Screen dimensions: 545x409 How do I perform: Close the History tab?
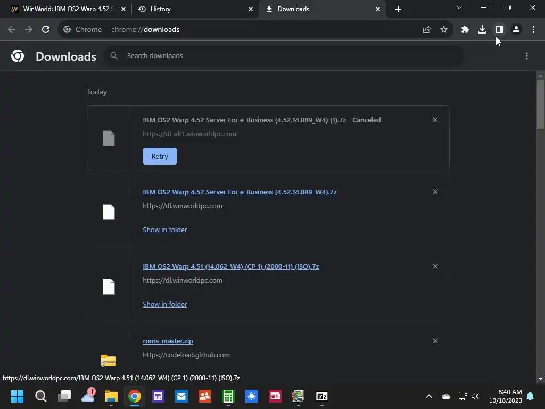pos(251,9)
